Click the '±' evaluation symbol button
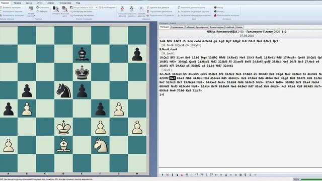The image size is (322, 181). pyautogui.click(x=221, y=175)
